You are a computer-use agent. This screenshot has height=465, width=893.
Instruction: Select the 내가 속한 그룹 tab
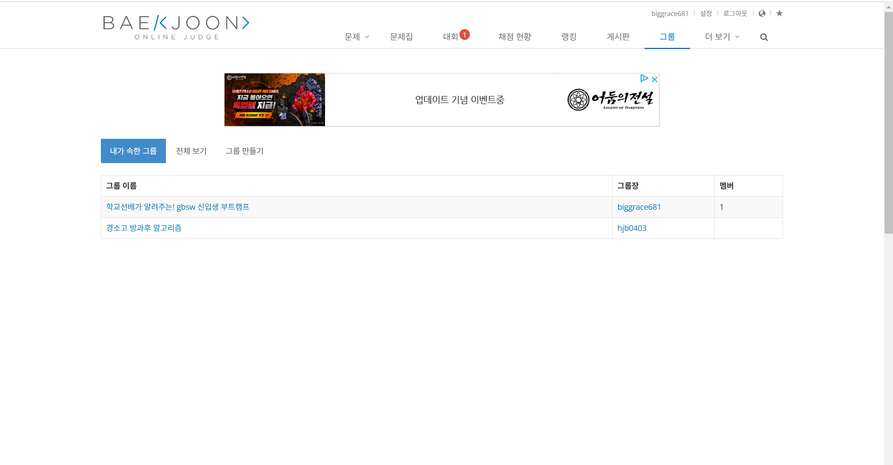(x=133, y=151)
